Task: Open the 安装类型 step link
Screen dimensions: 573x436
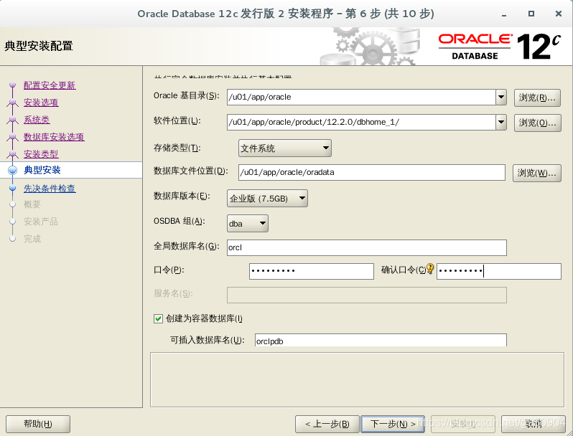Action: click(x=41, y=154)
